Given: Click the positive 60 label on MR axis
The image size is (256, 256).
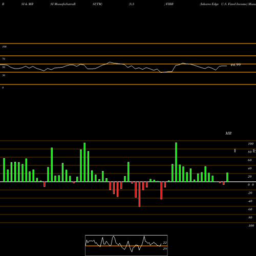Looking at the screenshot, I should tap(250, 160).
